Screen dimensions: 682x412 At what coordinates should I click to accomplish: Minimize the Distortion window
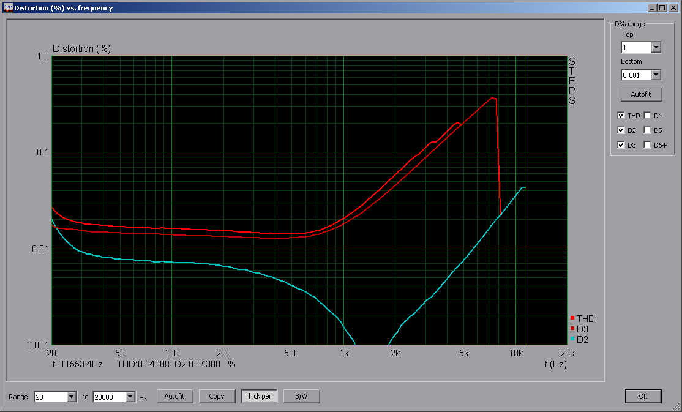tap(653, 8)
